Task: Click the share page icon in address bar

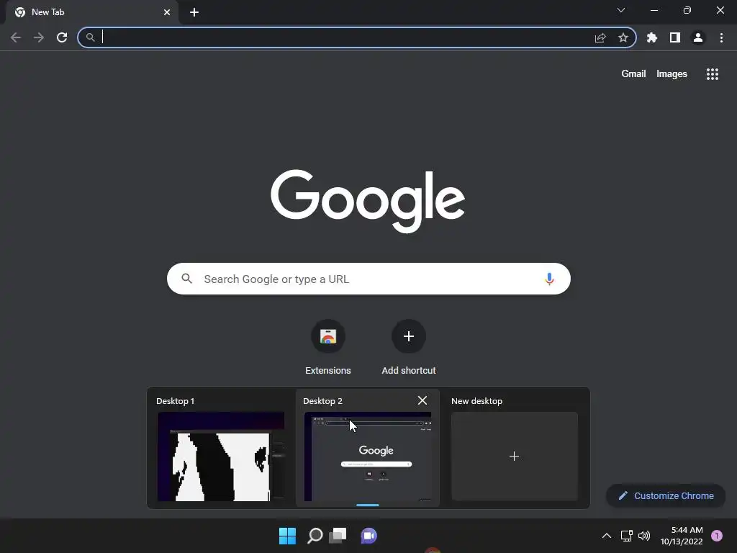Action: pyautogui.click(x=600, y=37)
